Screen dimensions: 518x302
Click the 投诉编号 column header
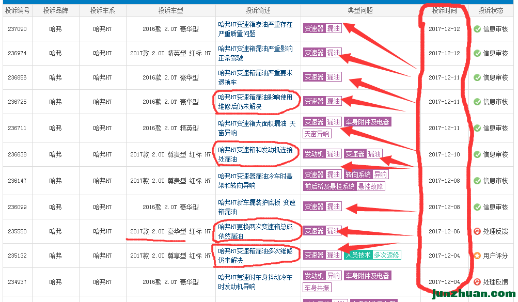17,10
